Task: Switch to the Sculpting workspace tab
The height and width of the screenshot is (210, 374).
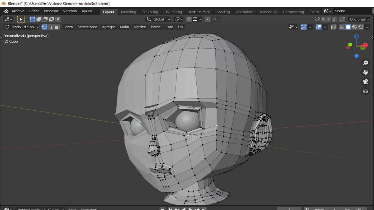Action: [x=150, y=12]
